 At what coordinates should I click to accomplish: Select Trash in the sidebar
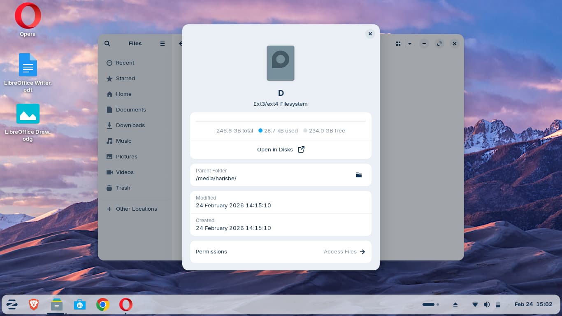tap(123, 188)
